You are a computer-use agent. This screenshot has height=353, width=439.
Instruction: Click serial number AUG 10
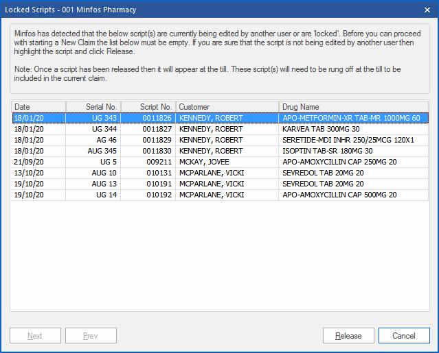pyautogui.click(x=104, y=173)
